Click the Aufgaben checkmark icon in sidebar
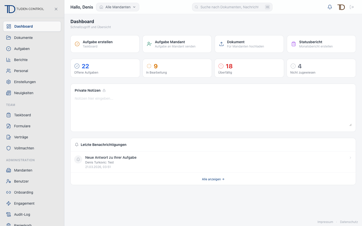Screen dimensions: 362x226 [9, 49]
